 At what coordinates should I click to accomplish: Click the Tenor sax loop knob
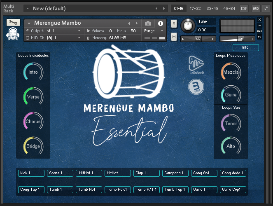[x=231, y=124]
